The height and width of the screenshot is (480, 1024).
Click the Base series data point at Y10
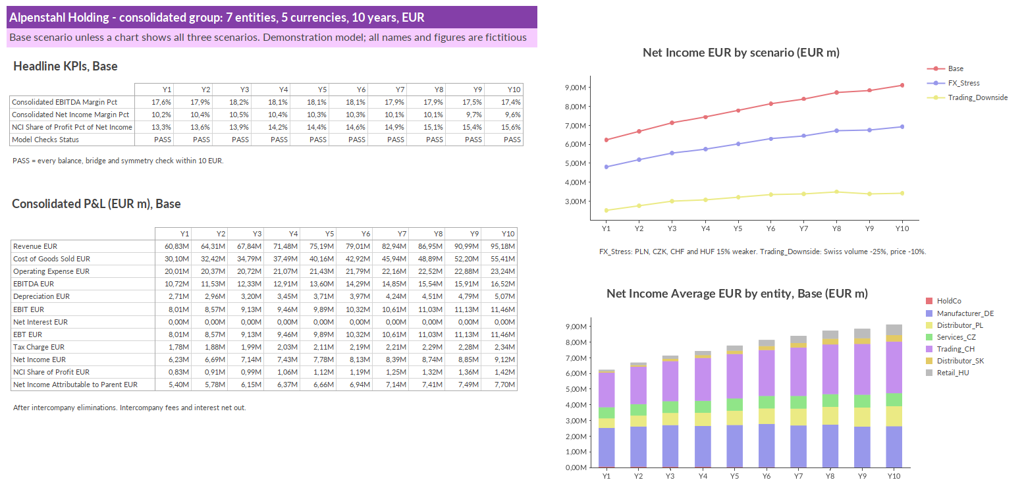point(902,85)
